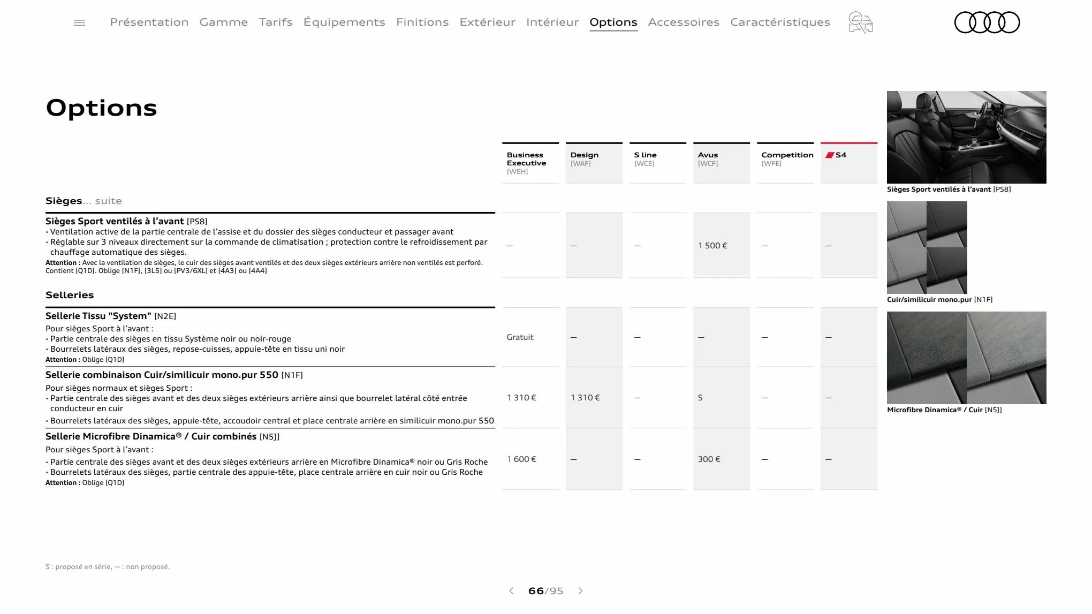Click the Microfibre Dinamica / Cuir swatch image
The image size is (1092, 614).
point(966,358)
